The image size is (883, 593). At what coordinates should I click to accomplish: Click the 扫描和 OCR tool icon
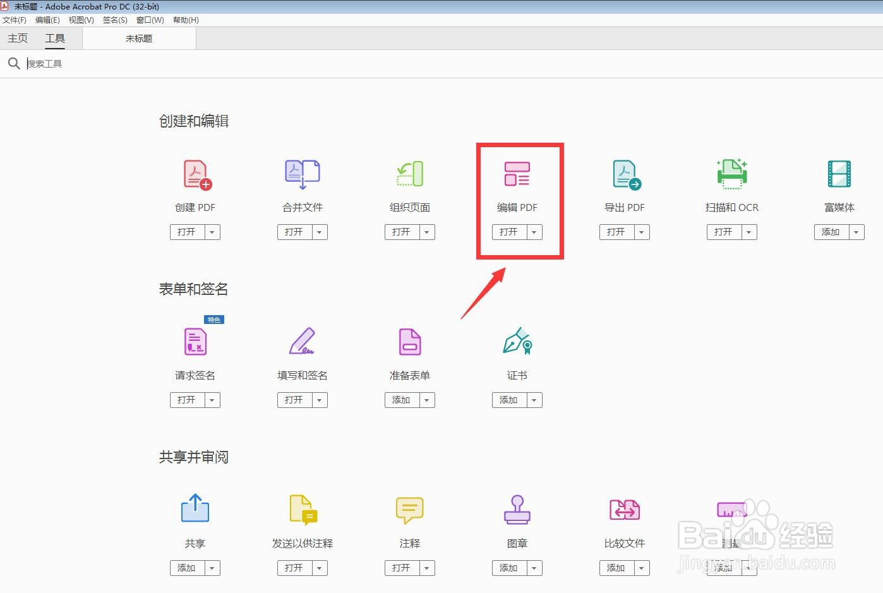(x=732, y=174)
